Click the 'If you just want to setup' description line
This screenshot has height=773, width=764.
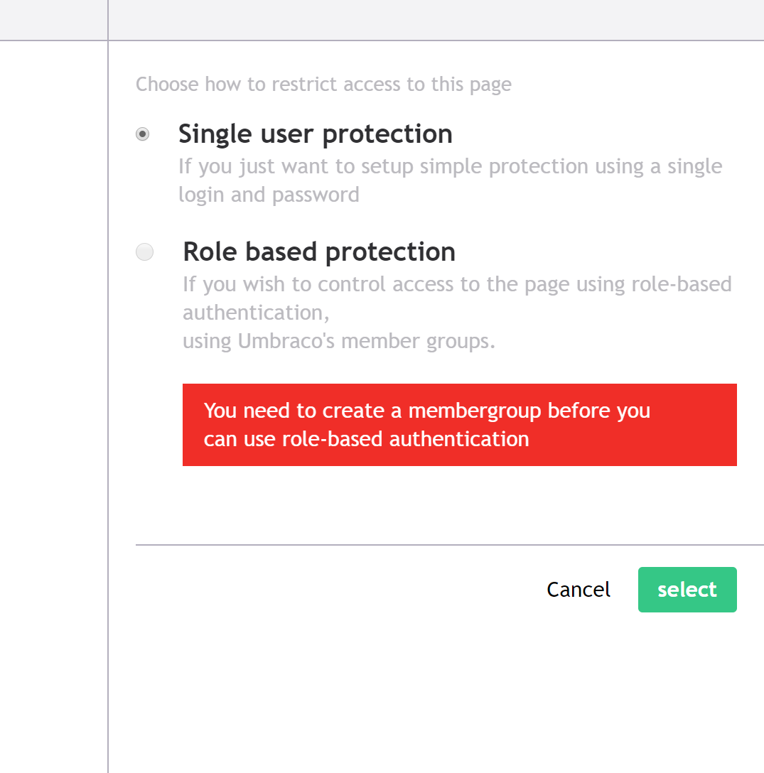coord(450,167)
